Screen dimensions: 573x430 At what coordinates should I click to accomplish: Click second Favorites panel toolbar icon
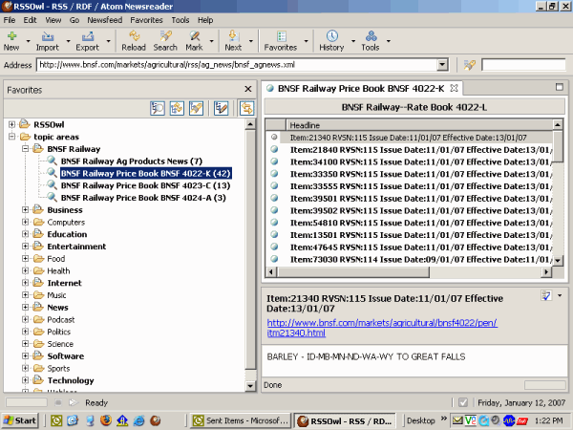tap(177, 108)
